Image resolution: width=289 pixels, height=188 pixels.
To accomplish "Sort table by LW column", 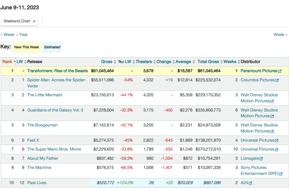I will click(21, 62).
